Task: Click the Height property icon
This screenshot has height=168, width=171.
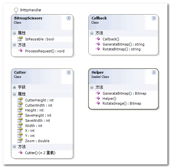Action: pyautogui.click(x=20, y=110)
